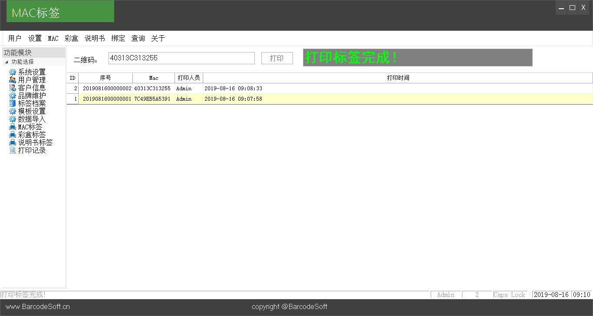Open 系统设置 in the function tree
593x316 pixels.
point(32,72)
